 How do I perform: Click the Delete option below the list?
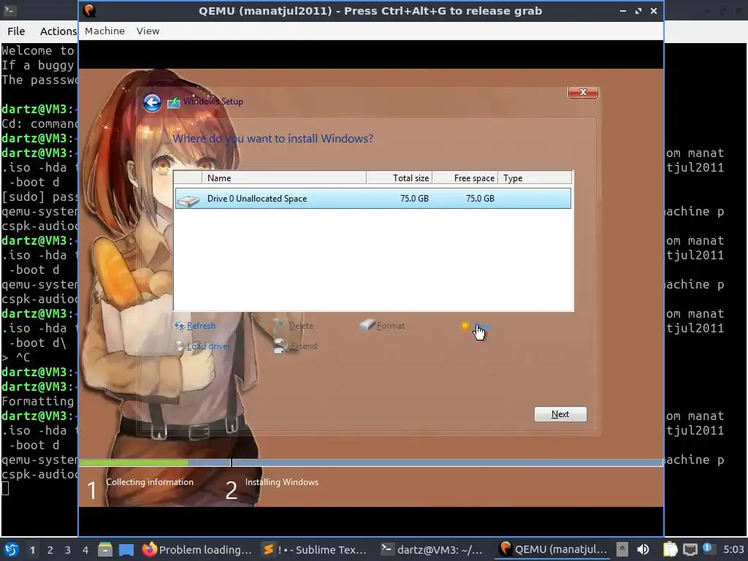[x=301, y=326]
